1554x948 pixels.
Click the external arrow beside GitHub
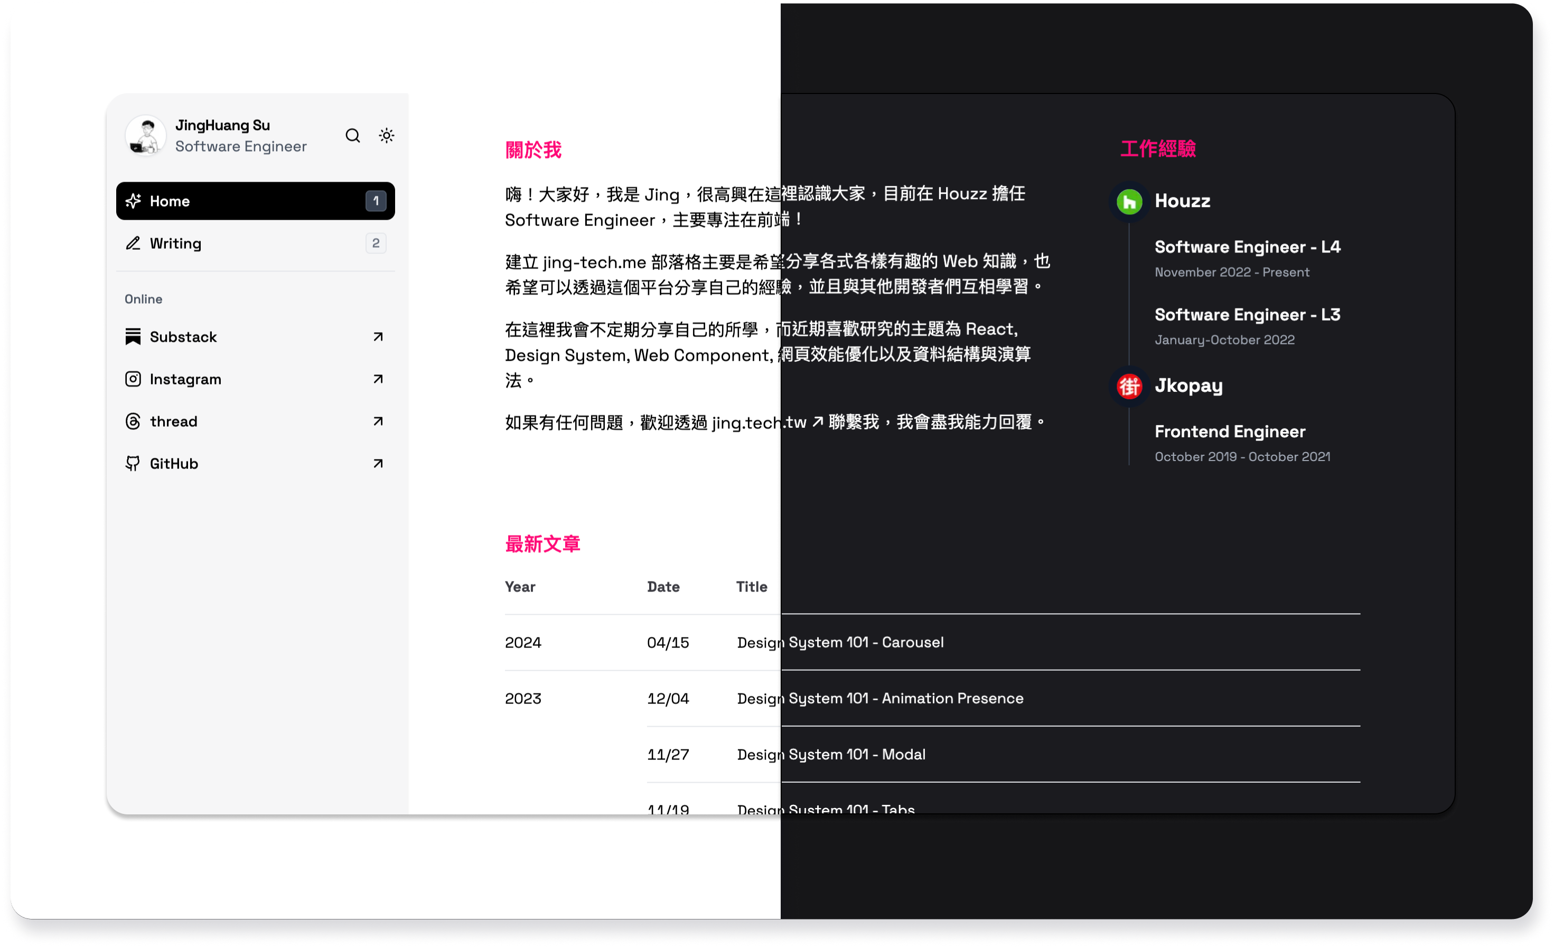pyautogui.click(x=378, y=464)
